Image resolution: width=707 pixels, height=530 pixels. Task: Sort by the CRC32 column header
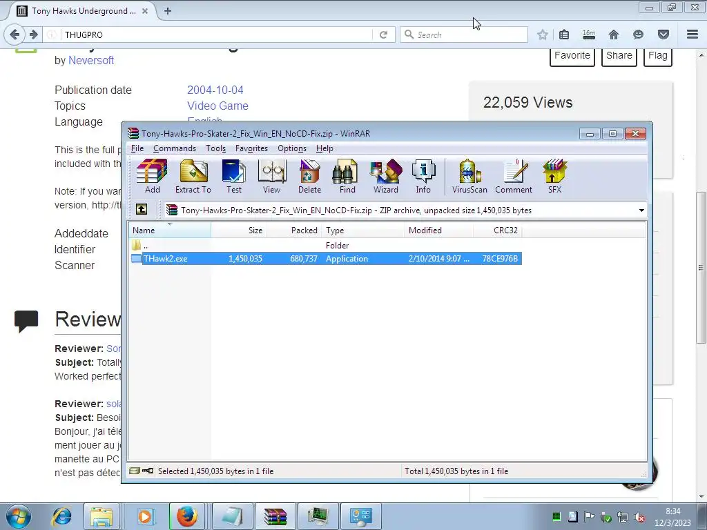(x=498, y=230)
